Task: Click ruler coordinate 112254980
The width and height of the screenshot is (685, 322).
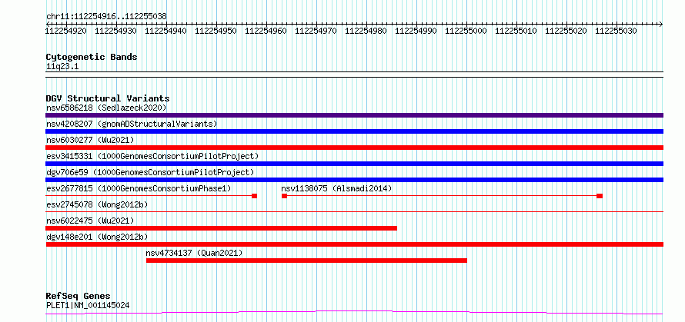Action: (x=366, y=31)
